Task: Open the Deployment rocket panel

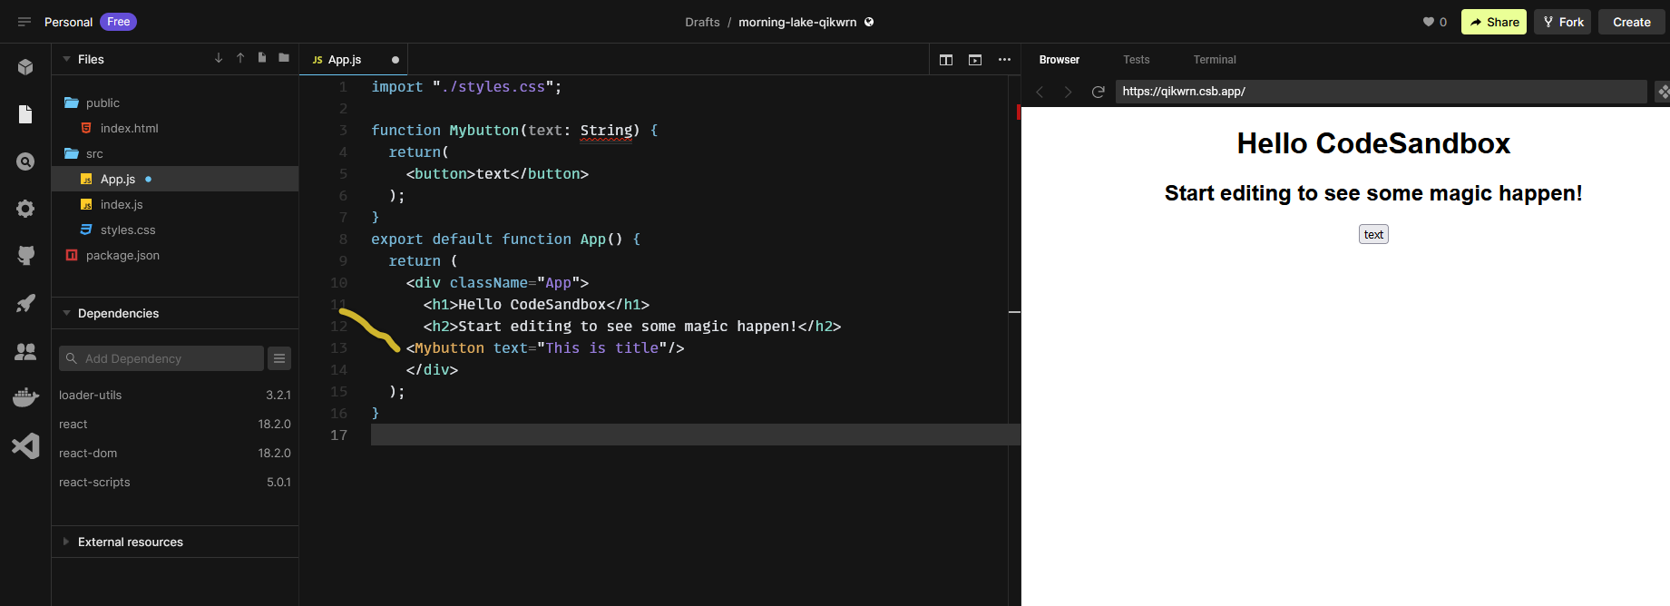Action: [25, 303]
